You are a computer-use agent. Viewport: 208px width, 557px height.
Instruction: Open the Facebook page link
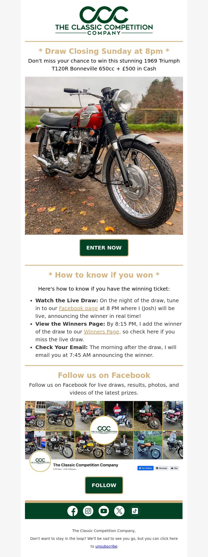tap(78, 308)
